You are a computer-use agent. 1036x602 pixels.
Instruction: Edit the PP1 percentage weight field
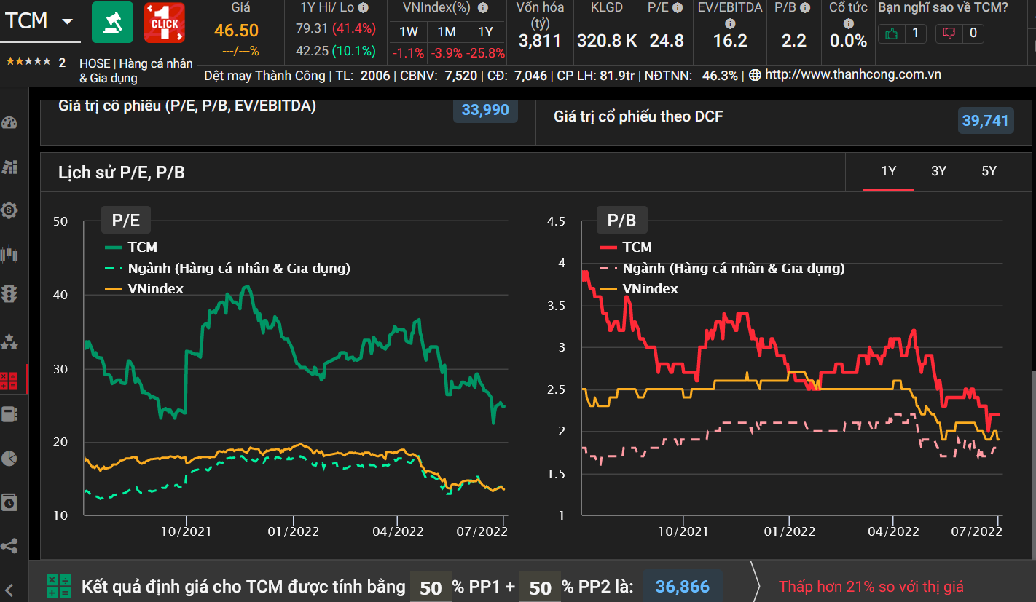431,587
